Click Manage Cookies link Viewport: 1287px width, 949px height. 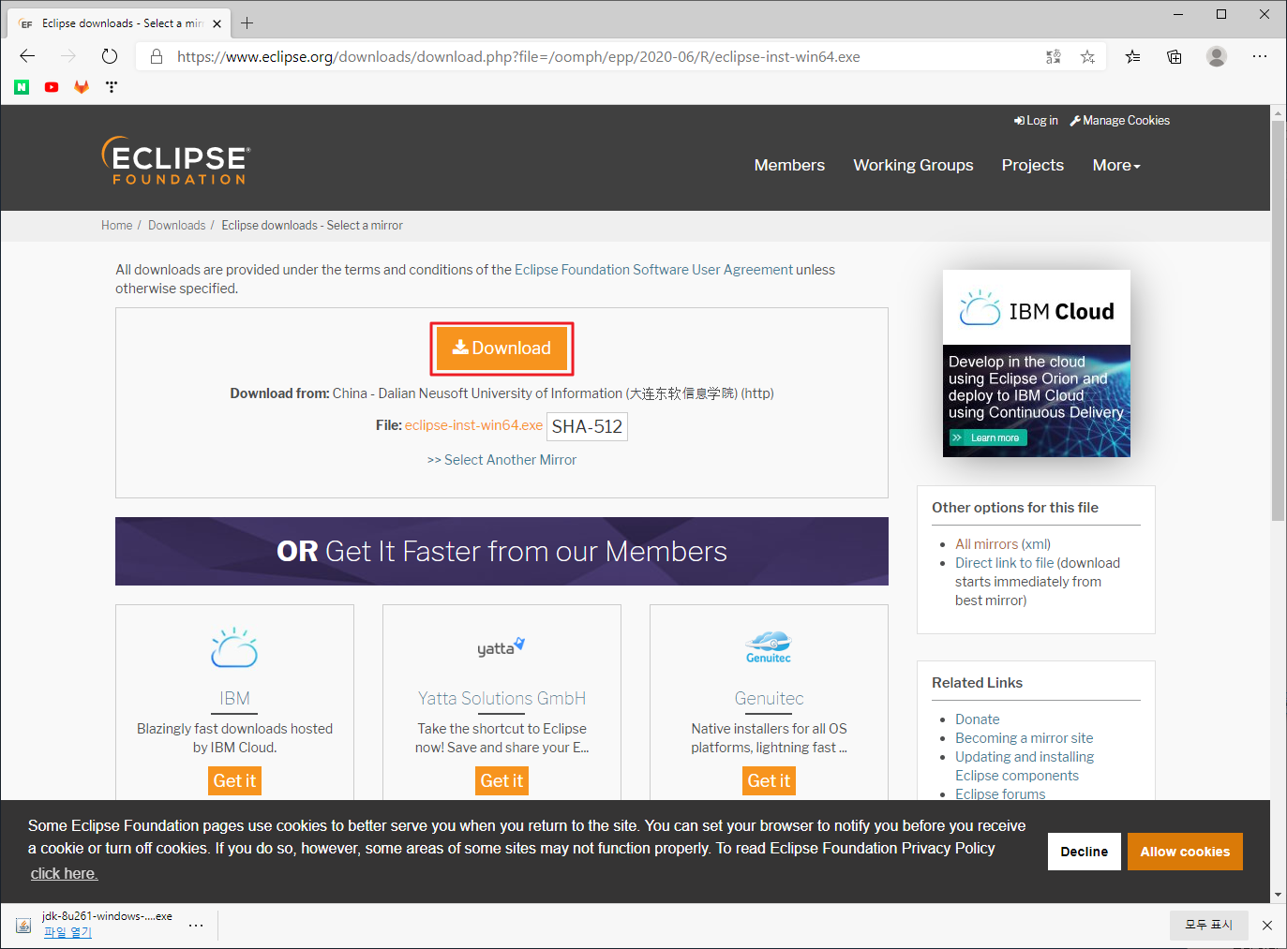(x=1119, y=120)
